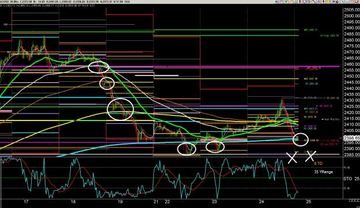
Task: Select the yellow pencil drawing tool icon
Action: tap(290, 2)
